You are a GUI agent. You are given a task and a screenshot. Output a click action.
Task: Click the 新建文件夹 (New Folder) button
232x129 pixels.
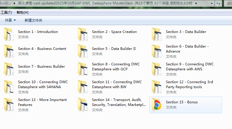pyautogui.click(x=33, y=20)
